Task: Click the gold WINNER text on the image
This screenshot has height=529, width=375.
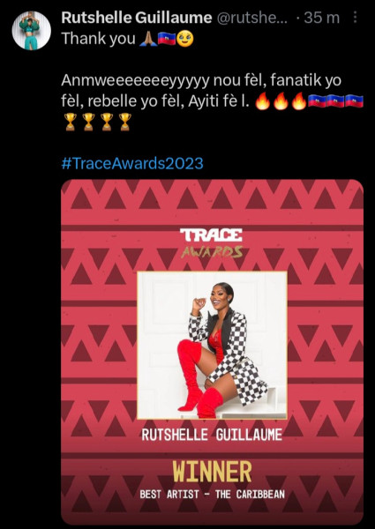Action: coord(212,472)
